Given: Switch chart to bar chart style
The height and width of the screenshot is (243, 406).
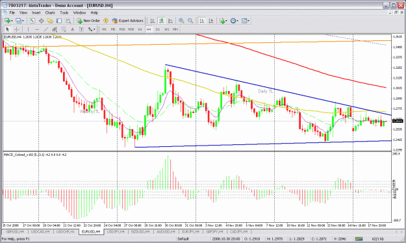Looking at the screenshot, I should pos(153,21).
